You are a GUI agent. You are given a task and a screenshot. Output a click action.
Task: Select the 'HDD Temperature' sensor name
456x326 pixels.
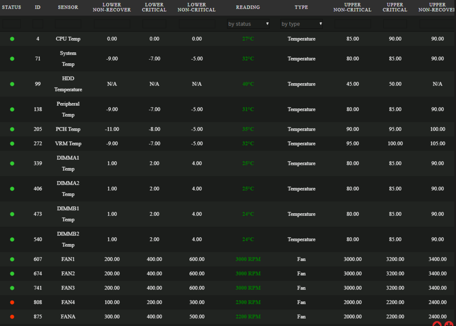coord(68,84)
